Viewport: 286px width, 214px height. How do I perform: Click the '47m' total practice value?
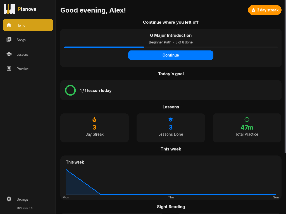[x=247, y=127]
